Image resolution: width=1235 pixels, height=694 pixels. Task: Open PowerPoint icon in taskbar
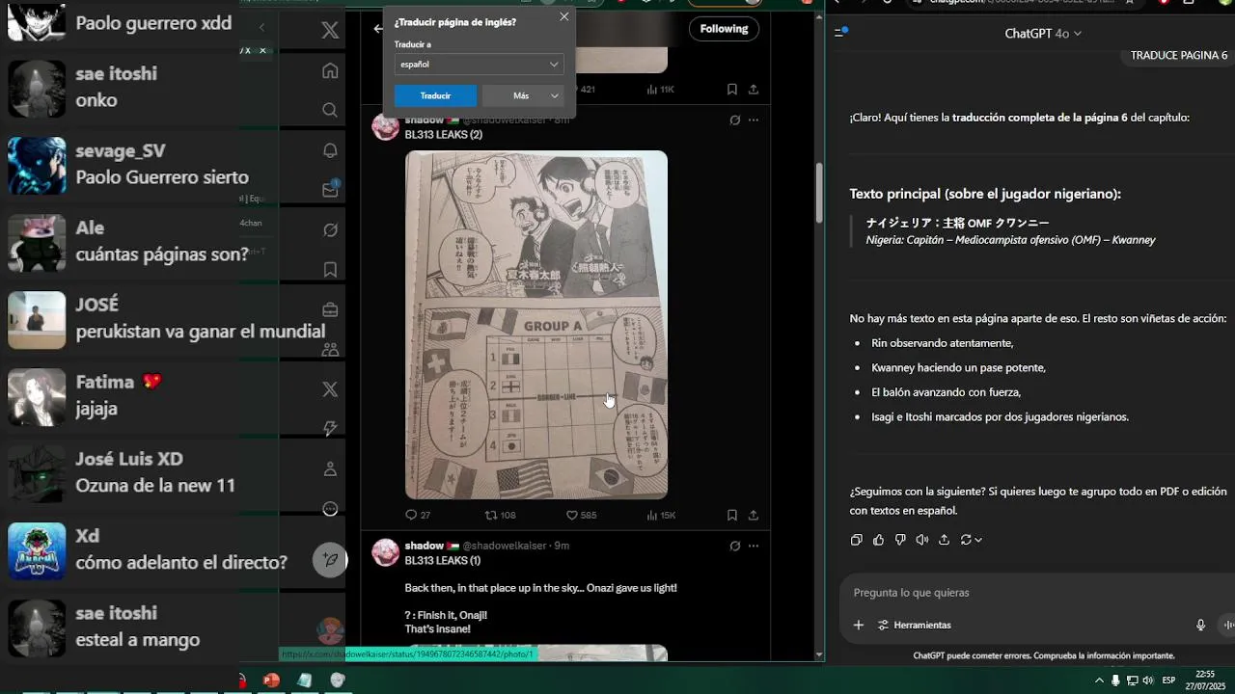coord(271,681)
